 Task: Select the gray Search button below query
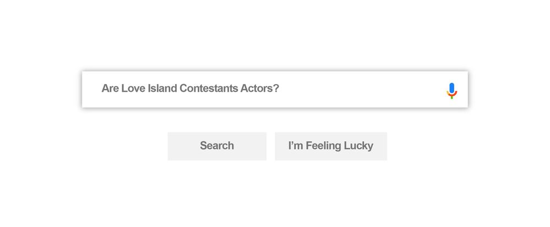pos(217,146)
